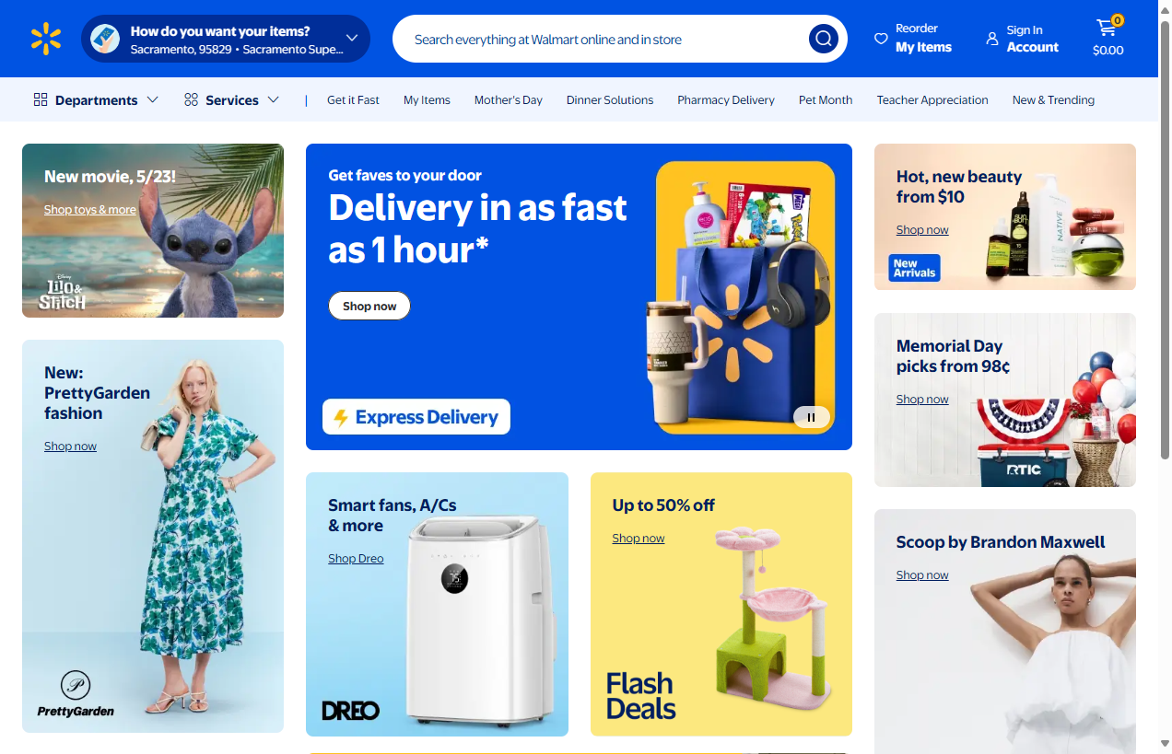Expand the Services dropdown chevron

point(274,99)
